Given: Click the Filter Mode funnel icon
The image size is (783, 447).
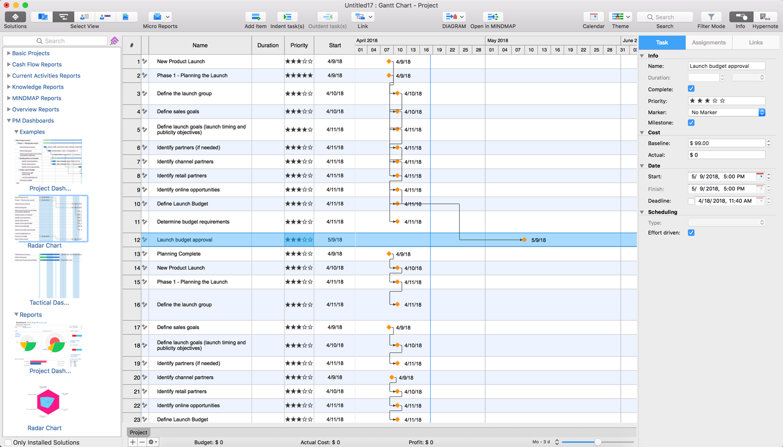Looking at the screenshot, I should point(711,17).
